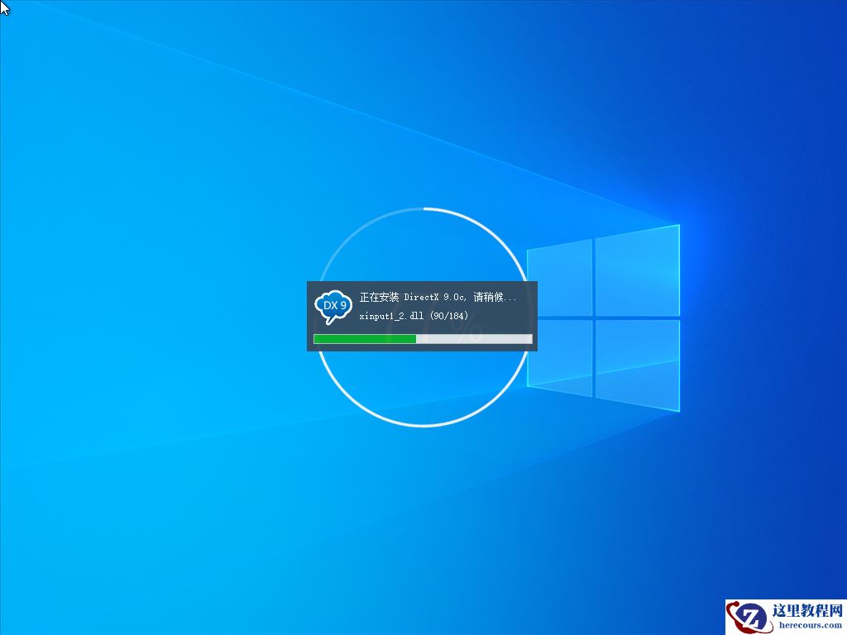Click the gap in the spinner circle top
The height and width of the screenshot is (635, 847).
point(423,208)
